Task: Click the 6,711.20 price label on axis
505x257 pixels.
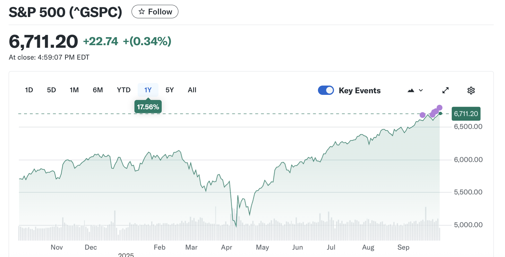Action: coord(466,114)
